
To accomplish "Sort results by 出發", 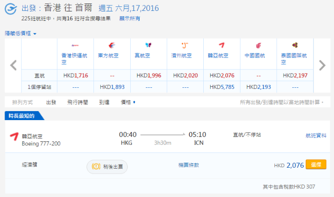I will coord(51,102).
